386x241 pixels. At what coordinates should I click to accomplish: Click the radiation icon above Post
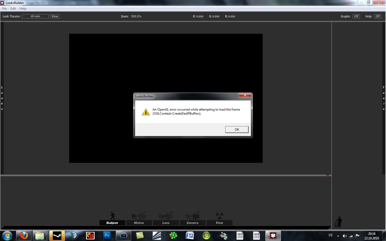[x=220, y=216]
